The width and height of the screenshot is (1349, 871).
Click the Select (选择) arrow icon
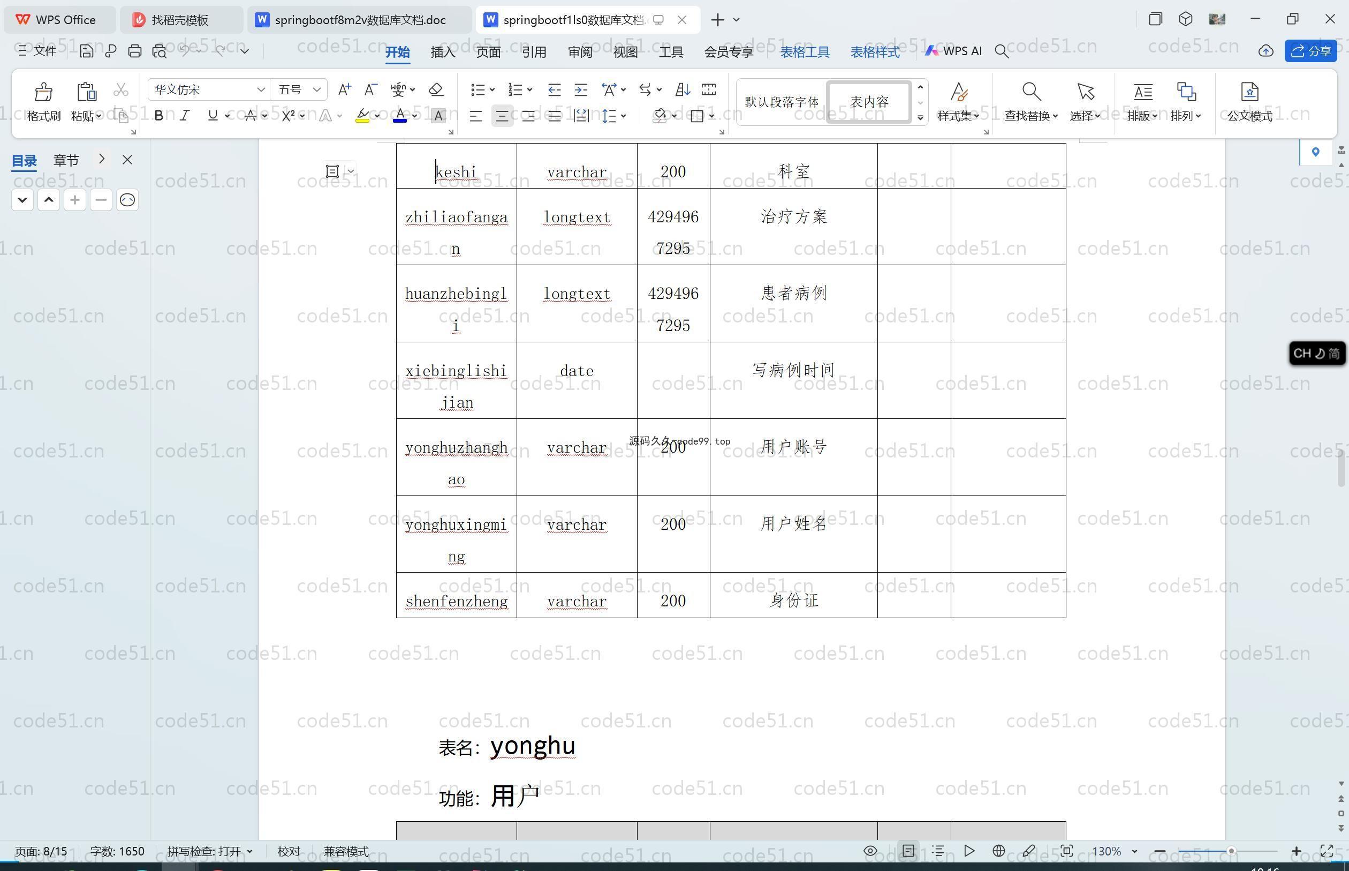[1085, 92]
